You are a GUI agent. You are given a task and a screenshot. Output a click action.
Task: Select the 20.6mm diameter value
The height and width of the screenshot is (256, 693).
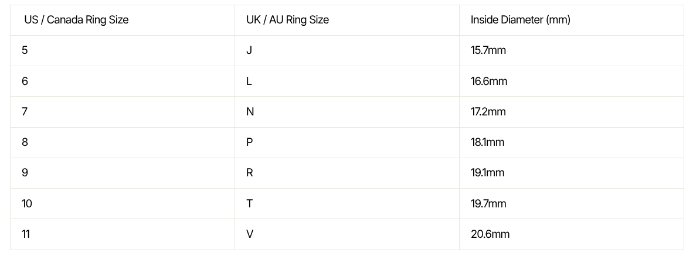(x=490, y=234)
